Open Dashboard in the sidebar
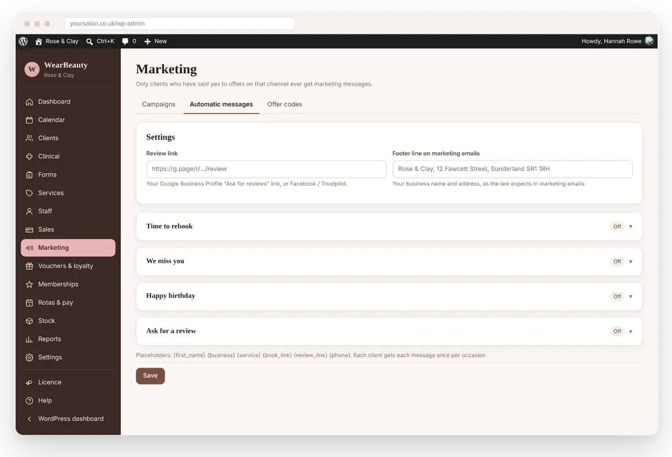Image resolution: width=672 pixels, height=457 pixels. point(68,101)
